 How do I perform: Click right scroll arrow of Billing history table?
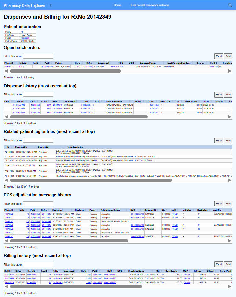coord(230,286)
